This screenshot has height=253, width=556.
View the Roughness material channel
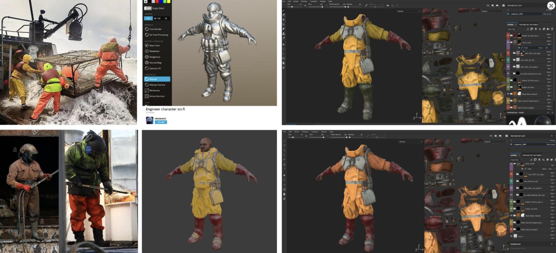tap(154, 57)
